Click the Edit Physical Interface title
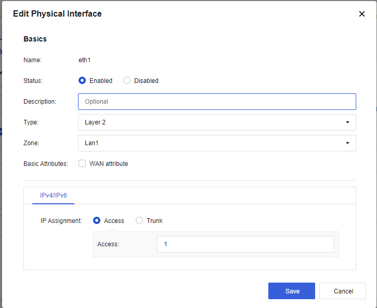Screen dimensions: 377x308 coord(57,14)
